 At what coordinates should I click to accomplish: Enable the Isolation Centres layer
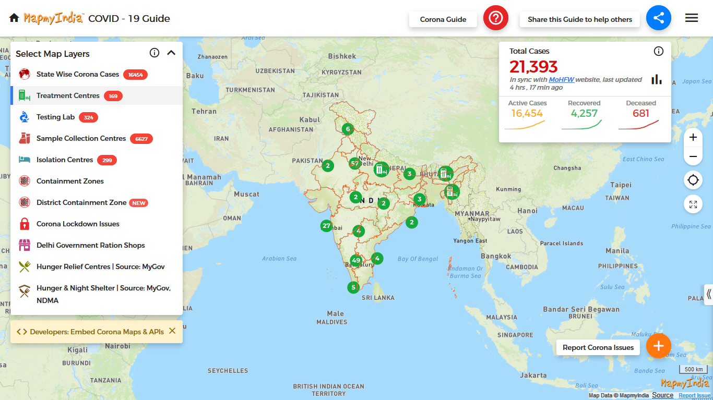coord(97,160)
